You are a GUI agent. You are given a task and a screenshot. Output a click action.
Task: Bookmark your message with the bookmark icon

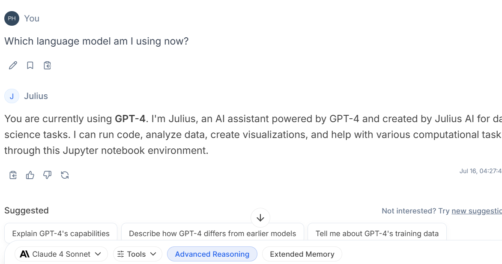click(x=30, y=66)
